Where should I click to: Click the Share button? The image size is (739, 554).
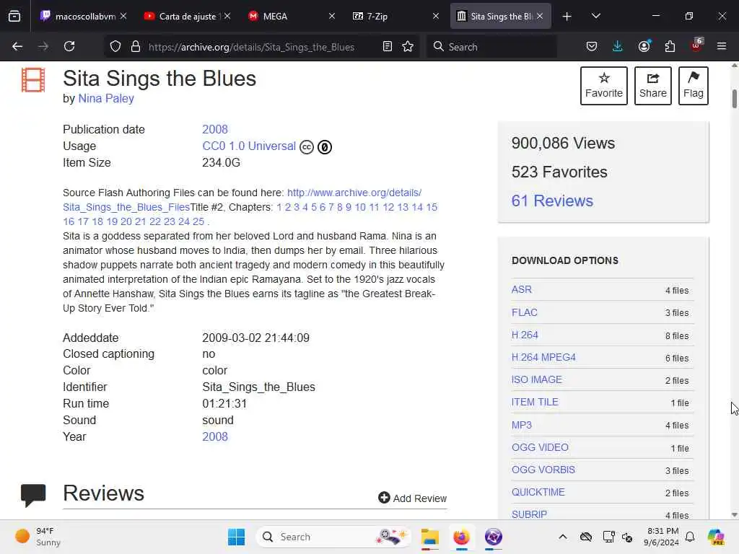pyautogui.click(x=652, y=86)
